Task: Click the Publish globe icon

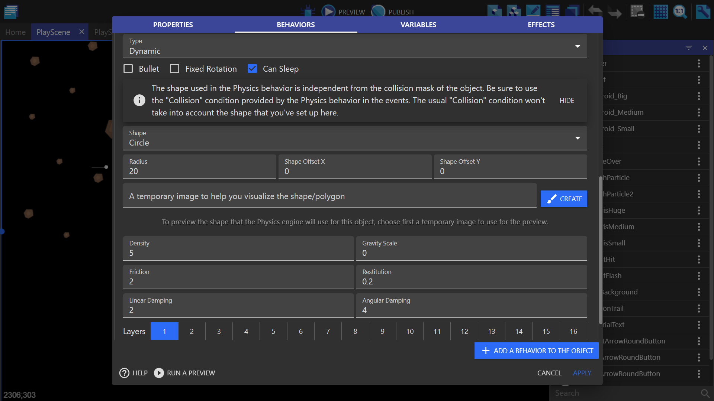Action: (378, 12)
